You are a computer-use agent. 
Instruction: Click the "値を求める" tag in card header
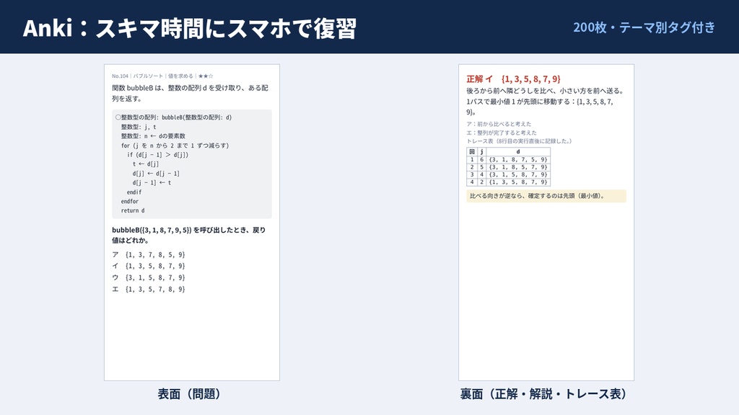click(x=180, y=76)
